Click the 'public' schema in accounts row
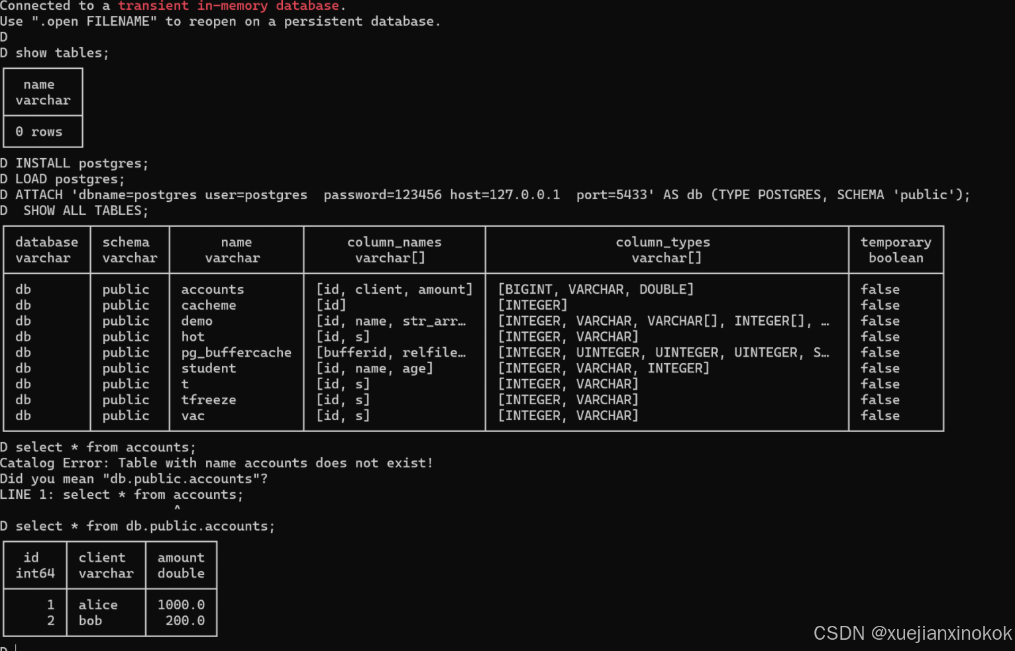Screen dimensions: 1015x651 [x=126, y=290]
